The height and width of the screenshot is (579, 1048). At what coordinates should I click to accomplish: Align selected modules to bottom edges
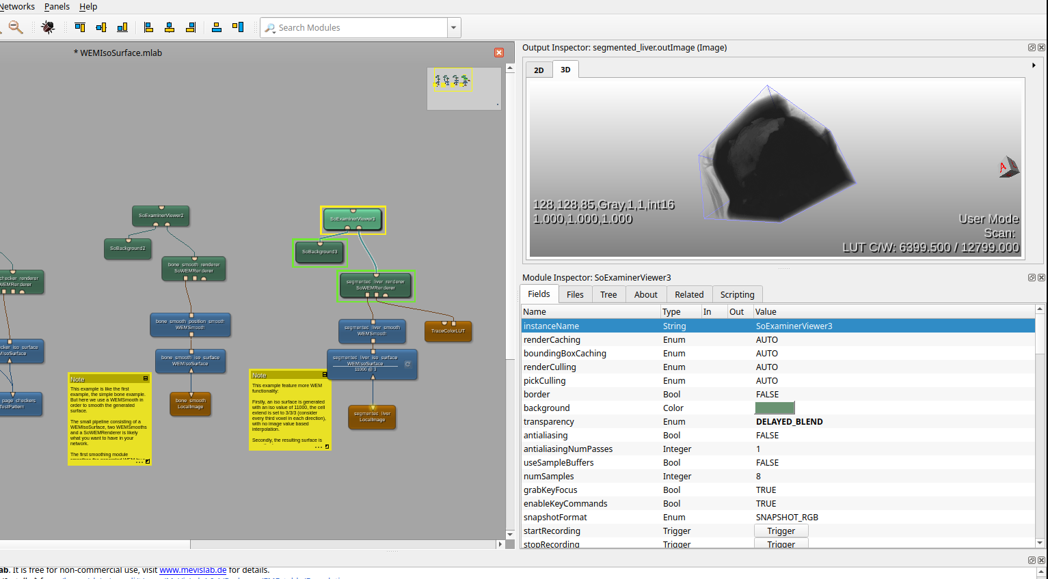[x=122, y=27]
